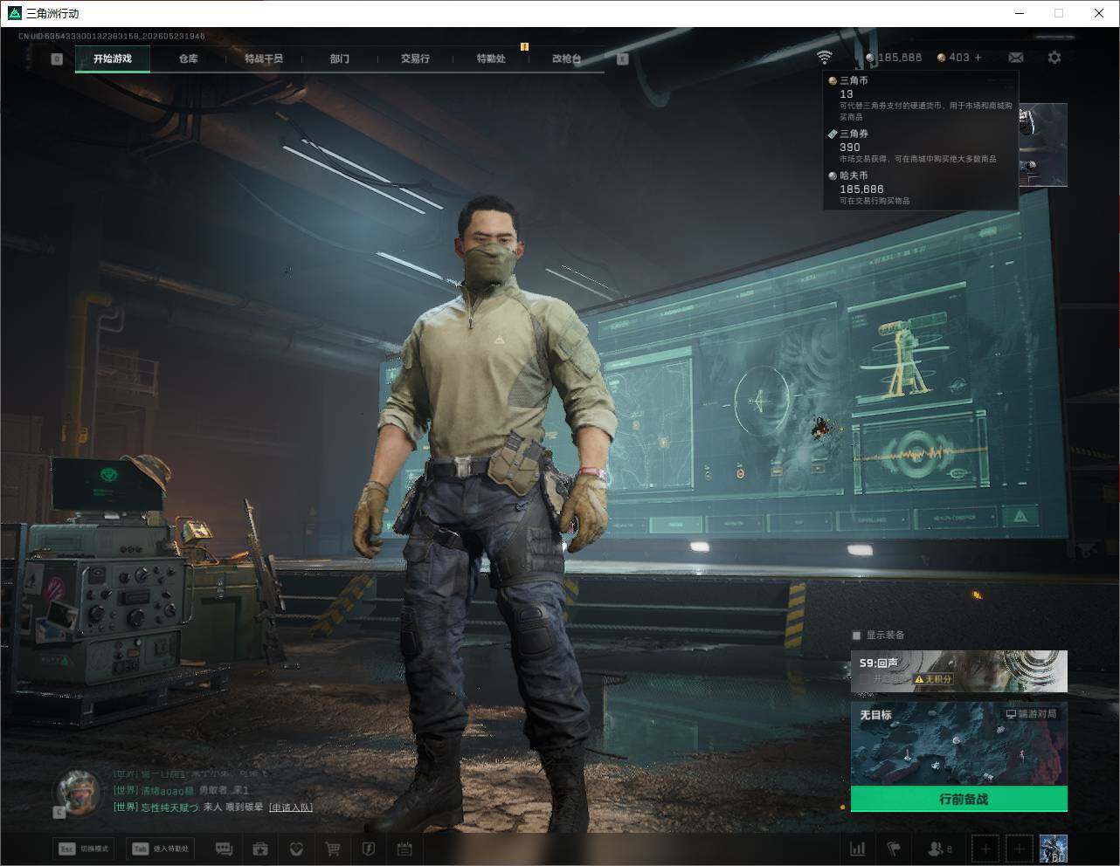Viewport: 1120px width, 866px height.
Task: Open the 改枪台 tab
Action: click(566, 58)
